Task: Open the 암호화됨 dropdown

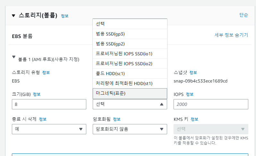Action: [130, 129]
